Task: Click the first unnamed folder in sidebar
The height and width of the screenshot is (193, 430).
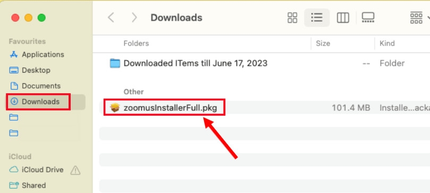Action: (14, 118)
